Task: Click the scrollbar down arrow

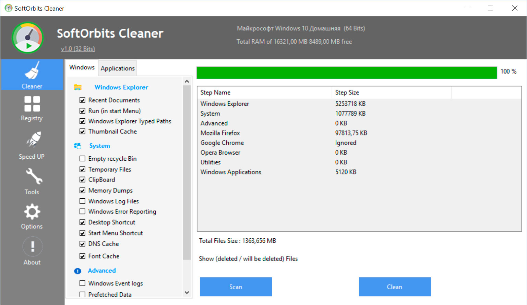Action: click(x=187, y=293)
